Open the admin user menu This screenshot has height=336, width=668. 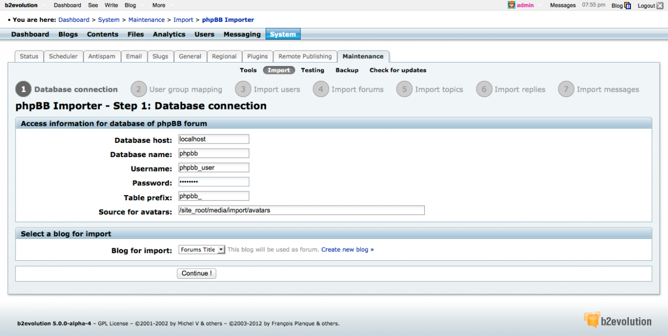click(x=525, y=5)
